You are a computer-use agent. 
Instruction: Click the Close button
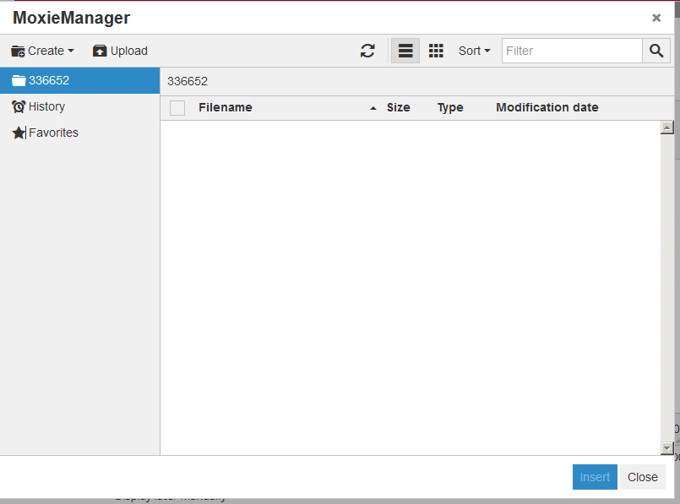point(642,477)
